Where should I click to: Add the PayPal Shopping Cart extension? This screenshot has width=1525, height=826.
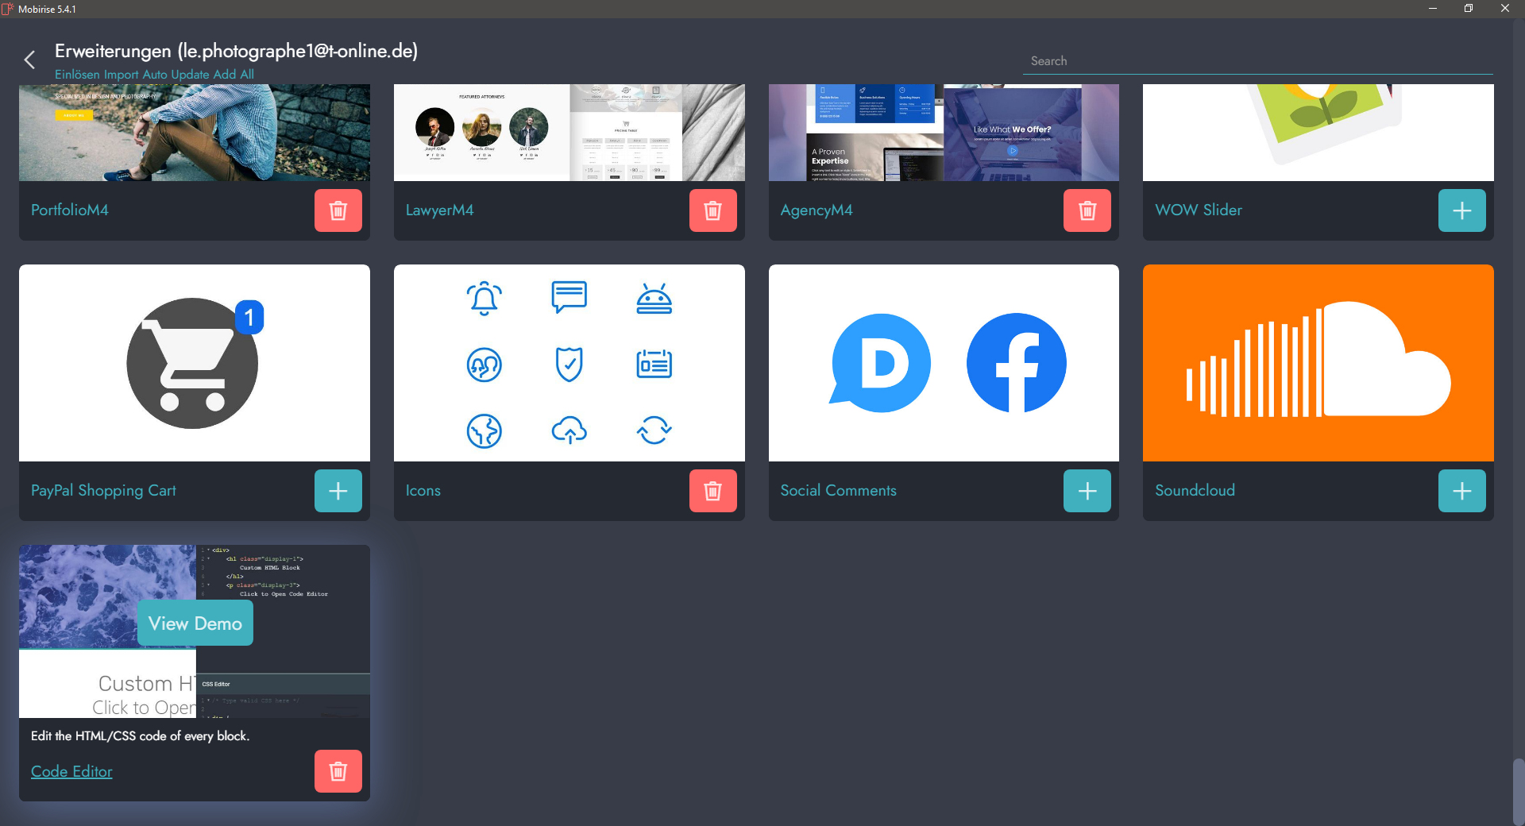(338, 491)
